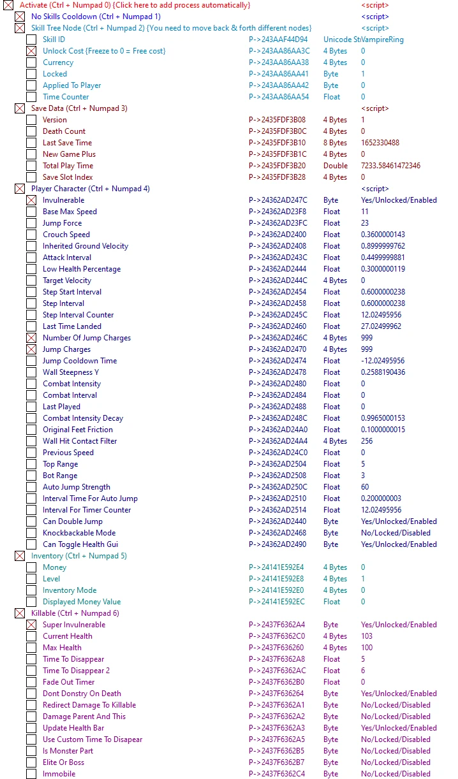Click Knockbackable Mode value No/Locked/Disabled
The image size is (458, 779).
395,533
